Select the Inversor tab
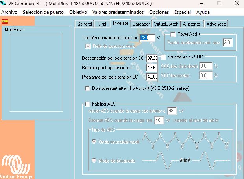This screenshot has width=244, height=179. point(120,23)
